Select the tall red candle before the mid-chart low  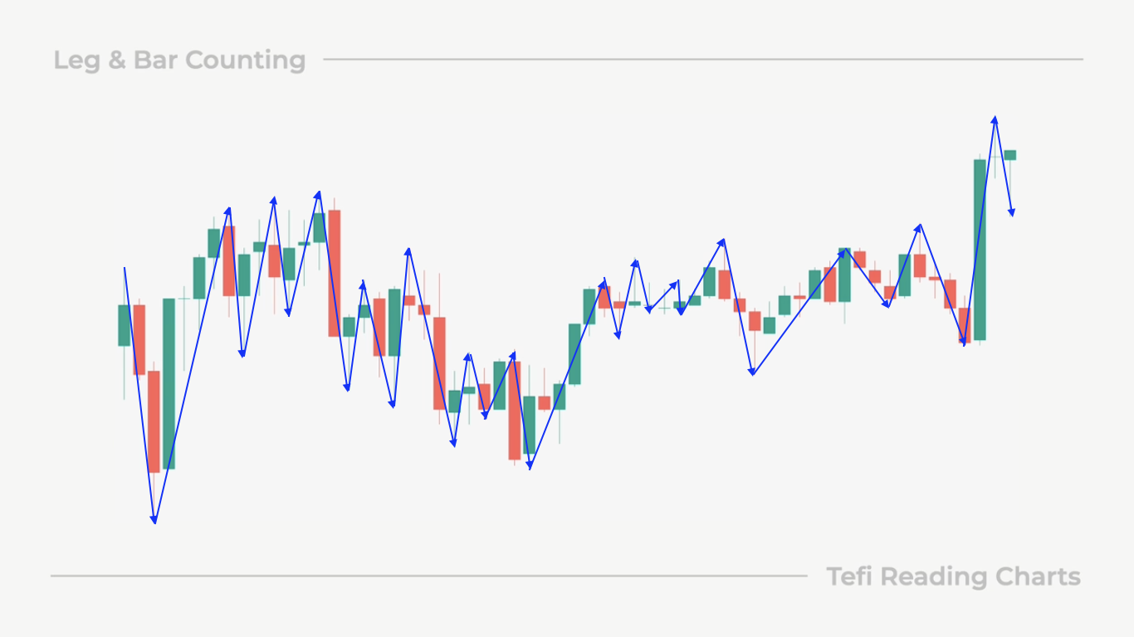click(x=515, y=410)
